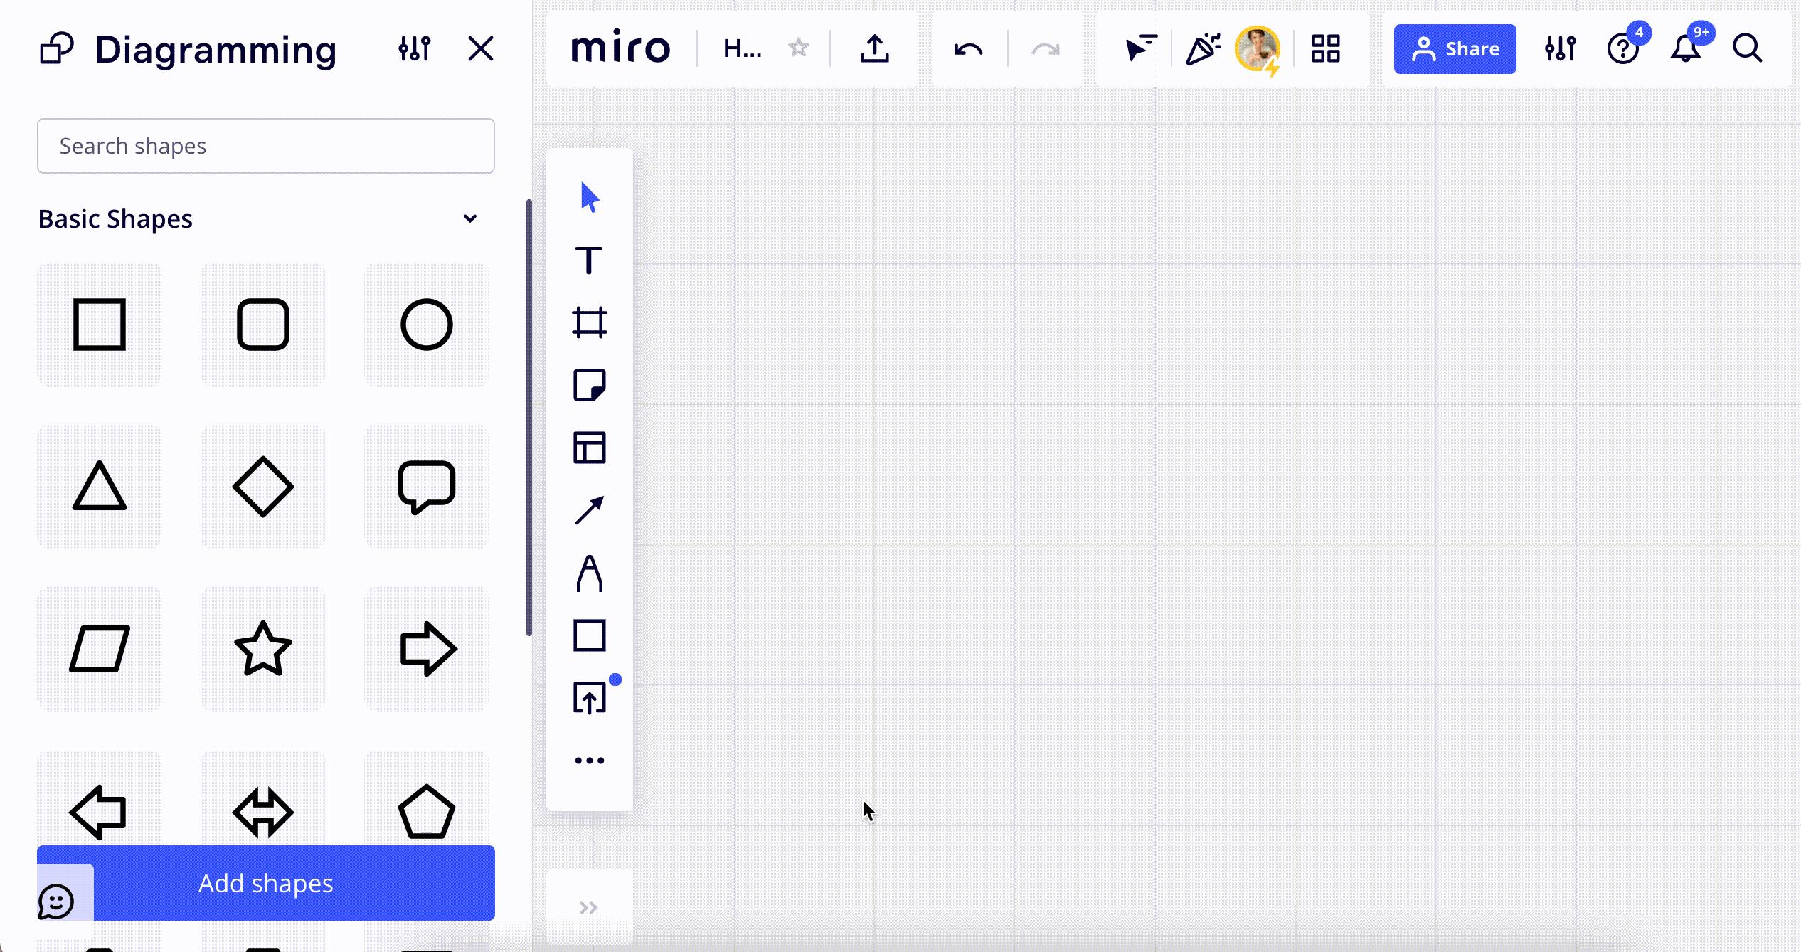The height and width of the screenshot is (952, 1801).
Task: Select the Text tool
Action: (x=589, y=261)
